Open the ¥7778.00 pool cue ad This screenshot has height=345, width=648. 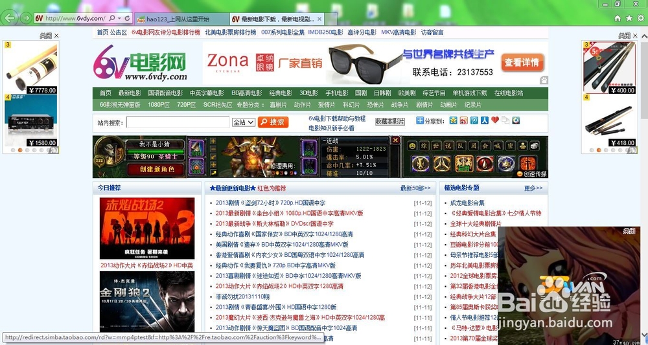[x=31, y=67]
